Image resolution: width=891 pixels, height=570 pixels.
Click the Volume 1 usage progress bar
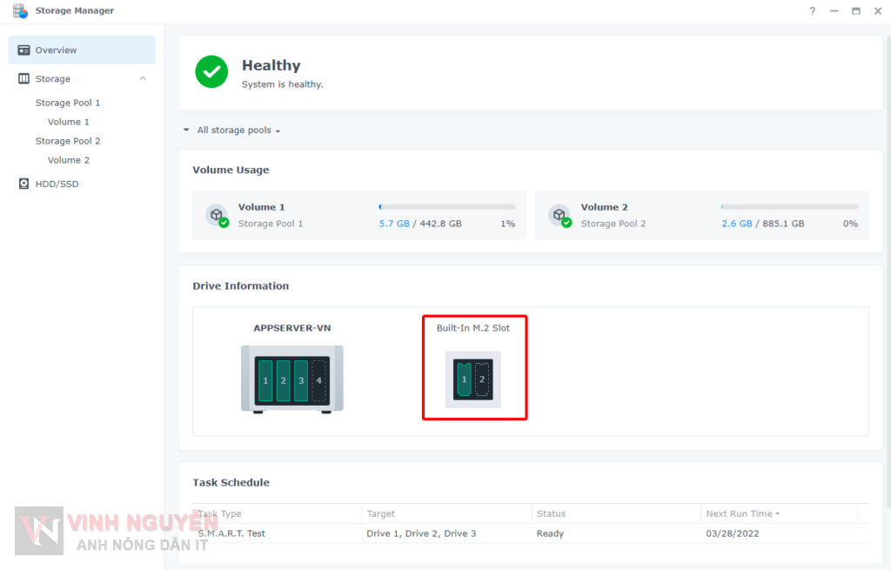click(x=446, y=207)
